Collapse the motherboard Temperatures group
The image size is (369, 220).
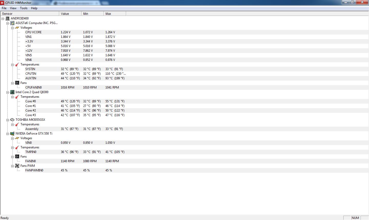(x=12, y=65)
